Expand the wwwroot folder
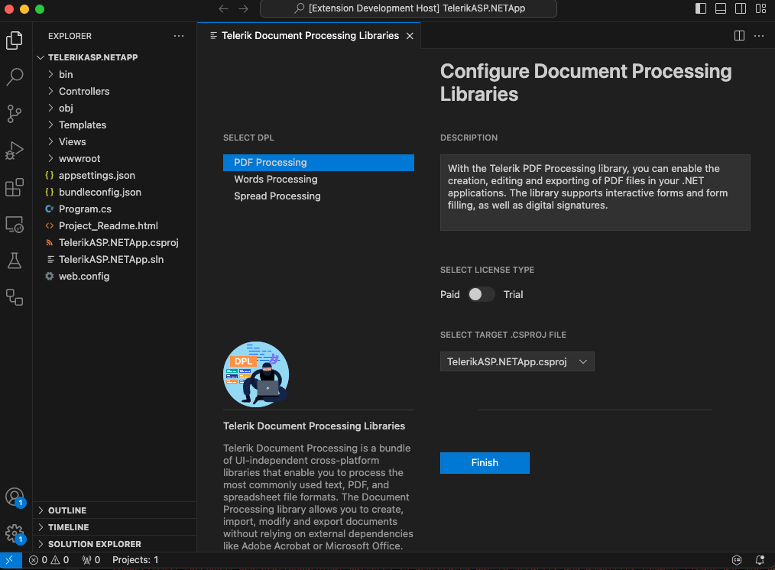This screenshot has height=570, width=775. (x=115, y=159)
